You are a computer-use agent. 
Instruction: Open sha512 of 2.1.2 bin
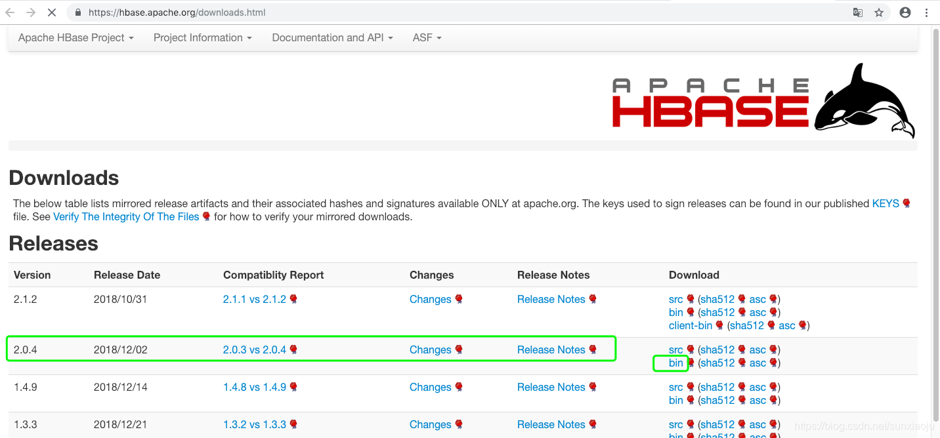[x=717, y=312]
